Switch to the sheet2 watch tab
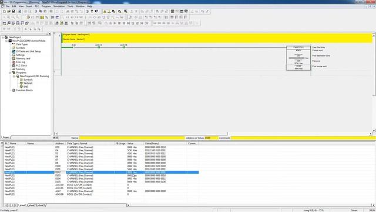This screenshot has height=212, width=376. point(32,206)
